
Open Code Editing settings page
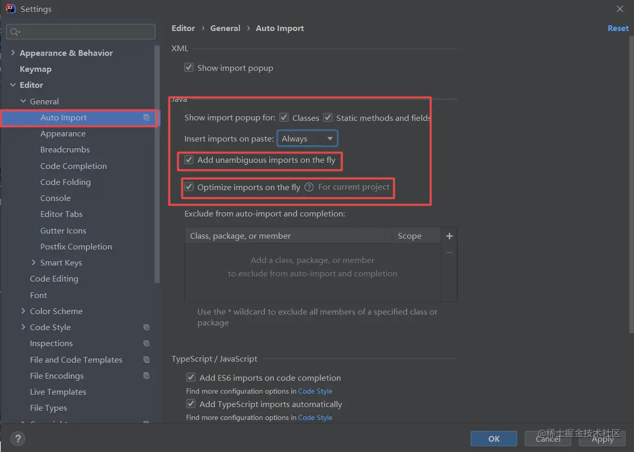(x=54, y=279)
